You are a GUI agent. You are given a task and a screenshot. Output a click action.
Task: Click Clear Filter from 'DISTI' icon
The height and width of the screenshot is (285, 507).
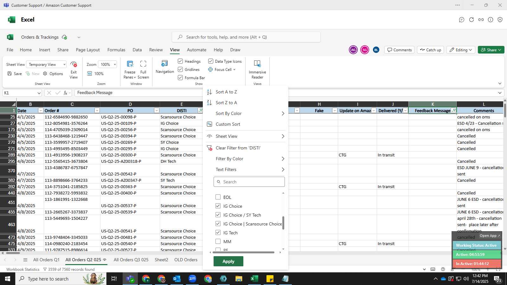(x=209, y=148)
